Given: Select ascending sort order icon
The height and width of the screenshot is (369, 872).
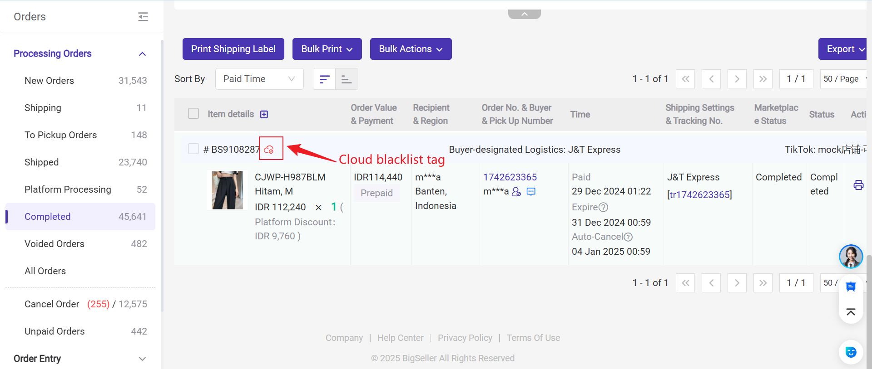Looking at the screenshot, I should pos(347,79).
